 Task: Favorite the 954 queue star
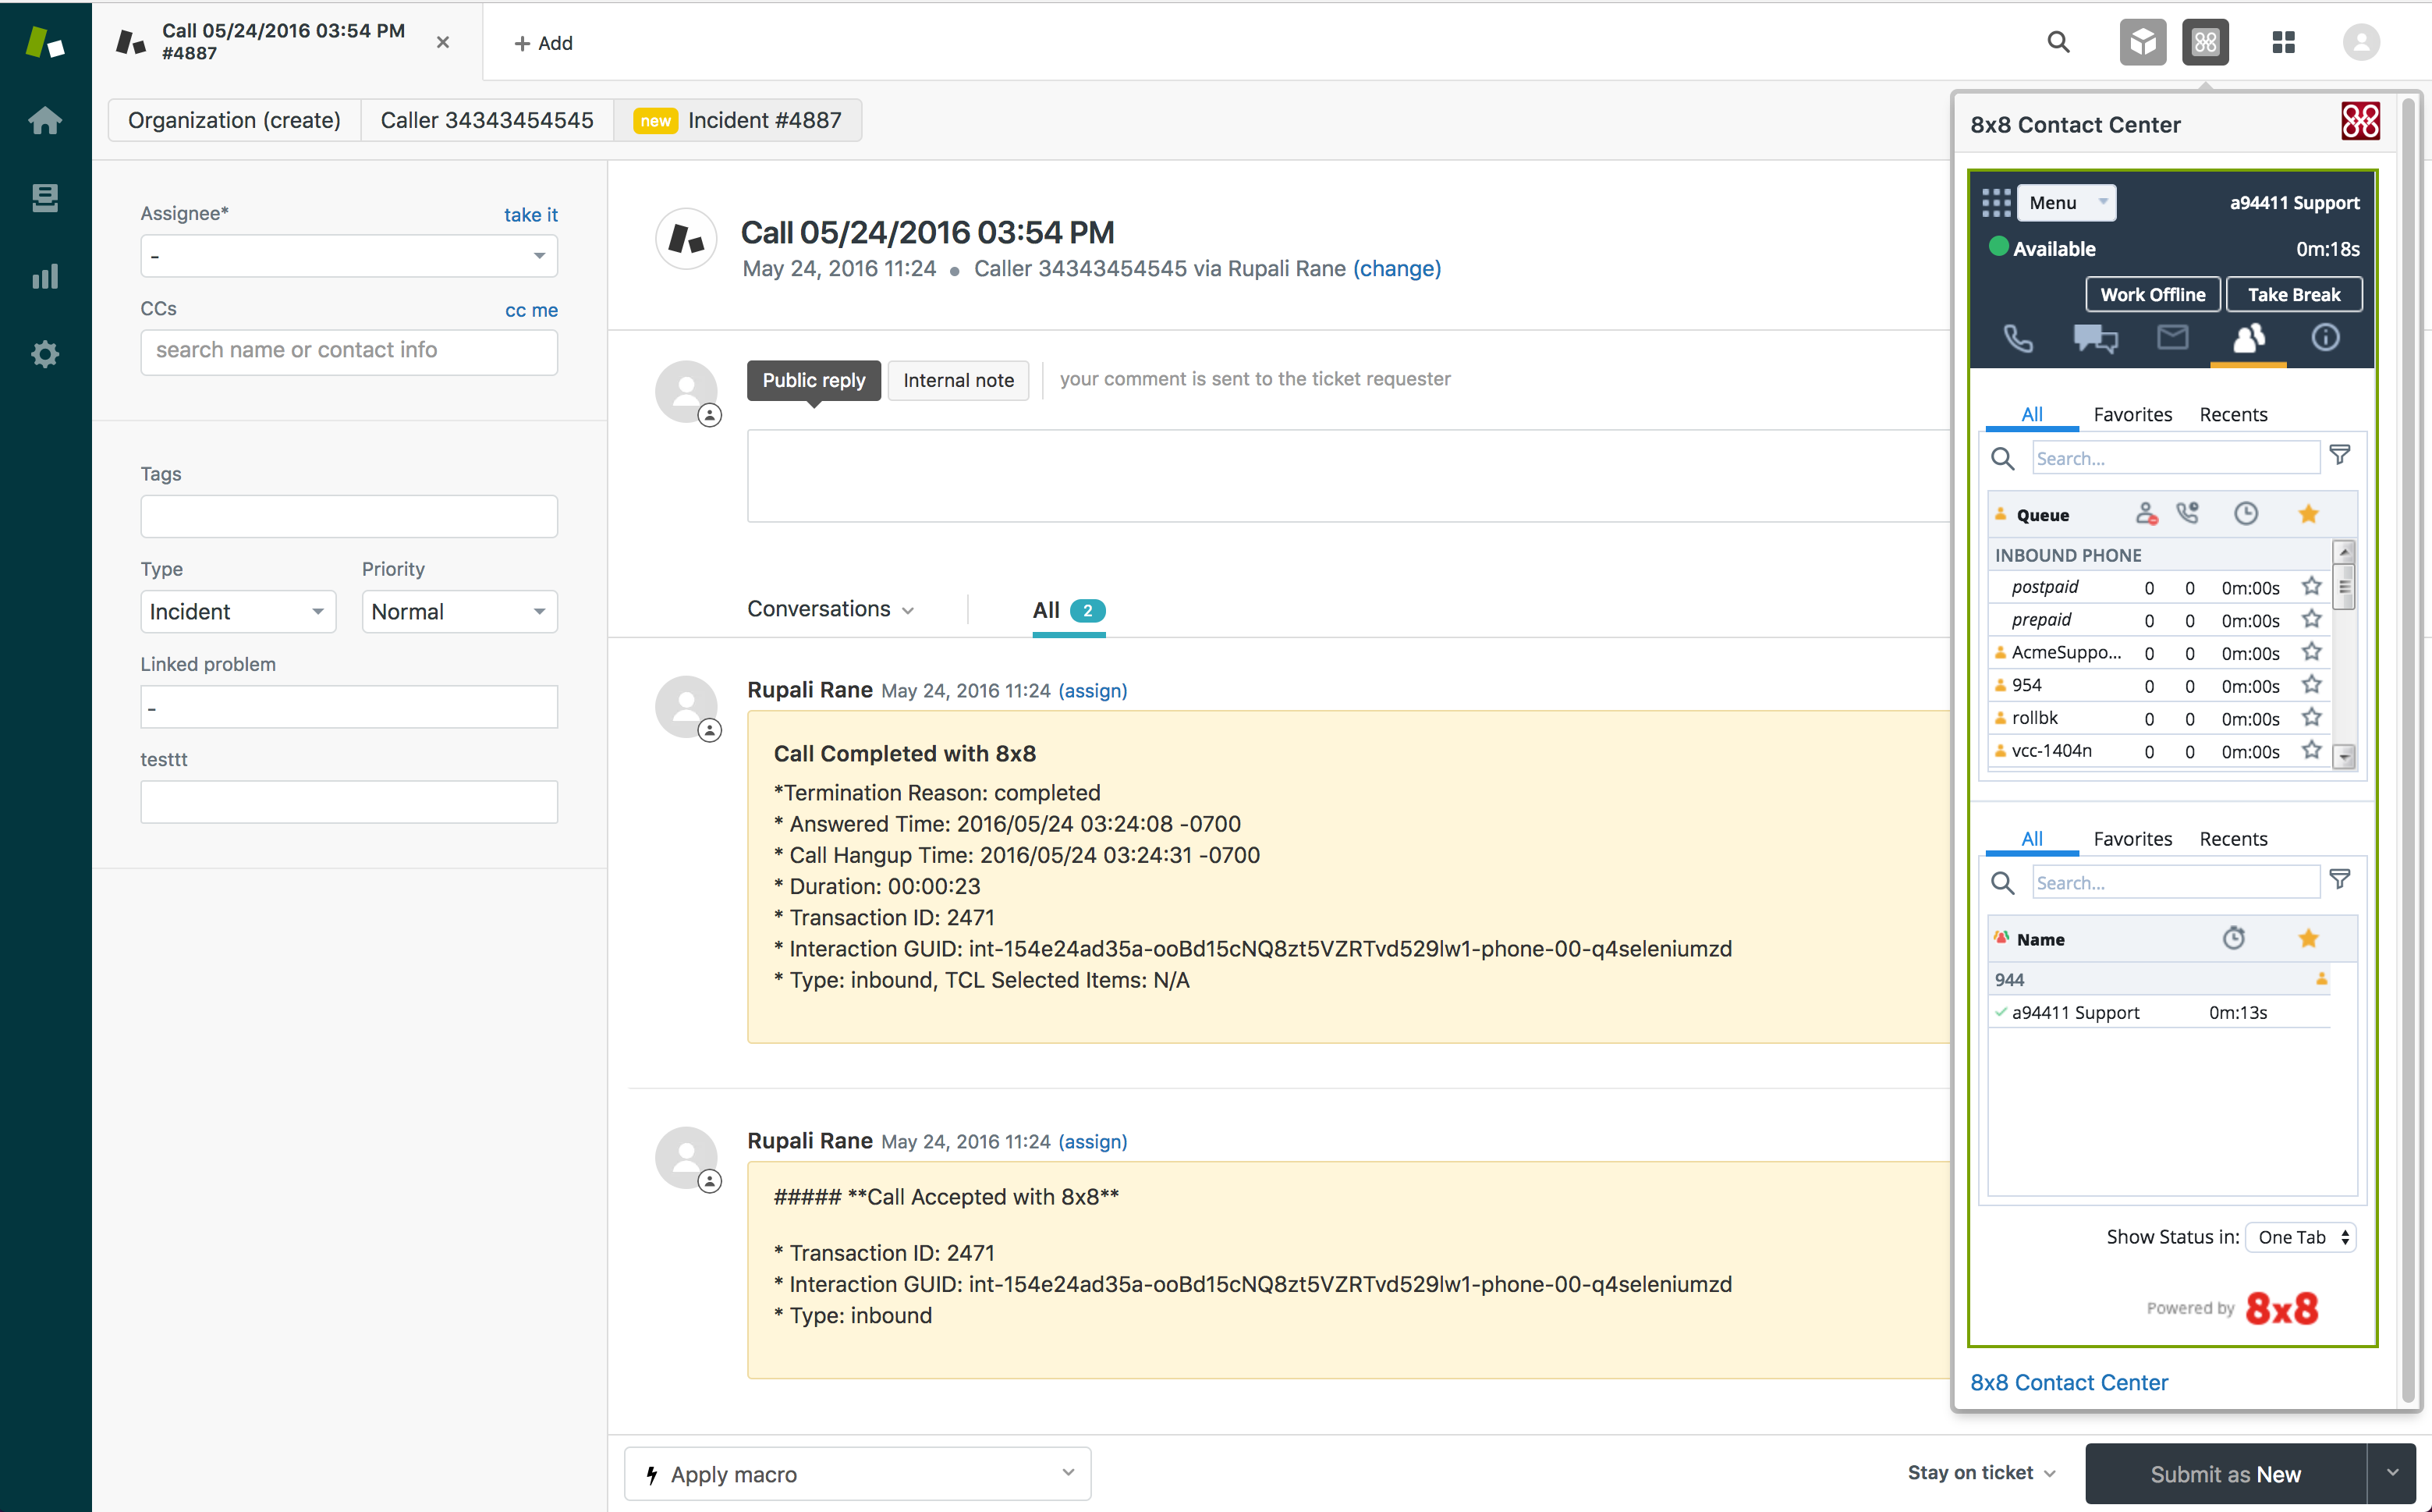coord(2311,685)
